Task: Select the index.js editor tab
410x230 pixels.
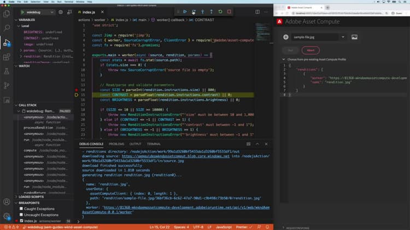Action: coord(89,12)
